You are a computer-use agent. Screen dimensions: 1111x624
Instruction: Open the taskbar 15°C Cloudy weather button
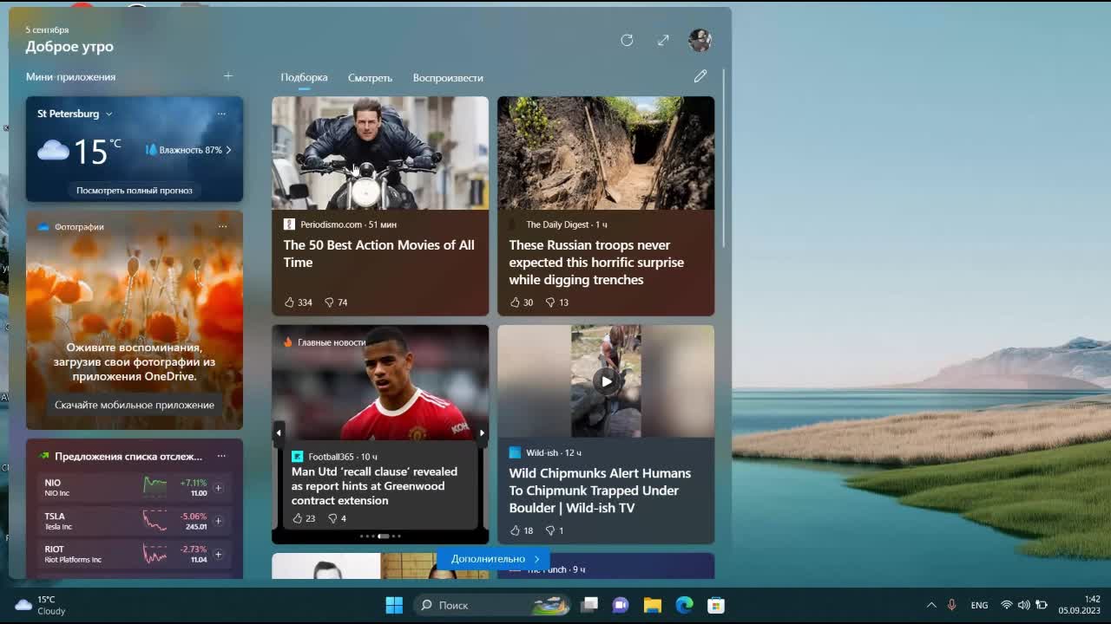(40, 605)
